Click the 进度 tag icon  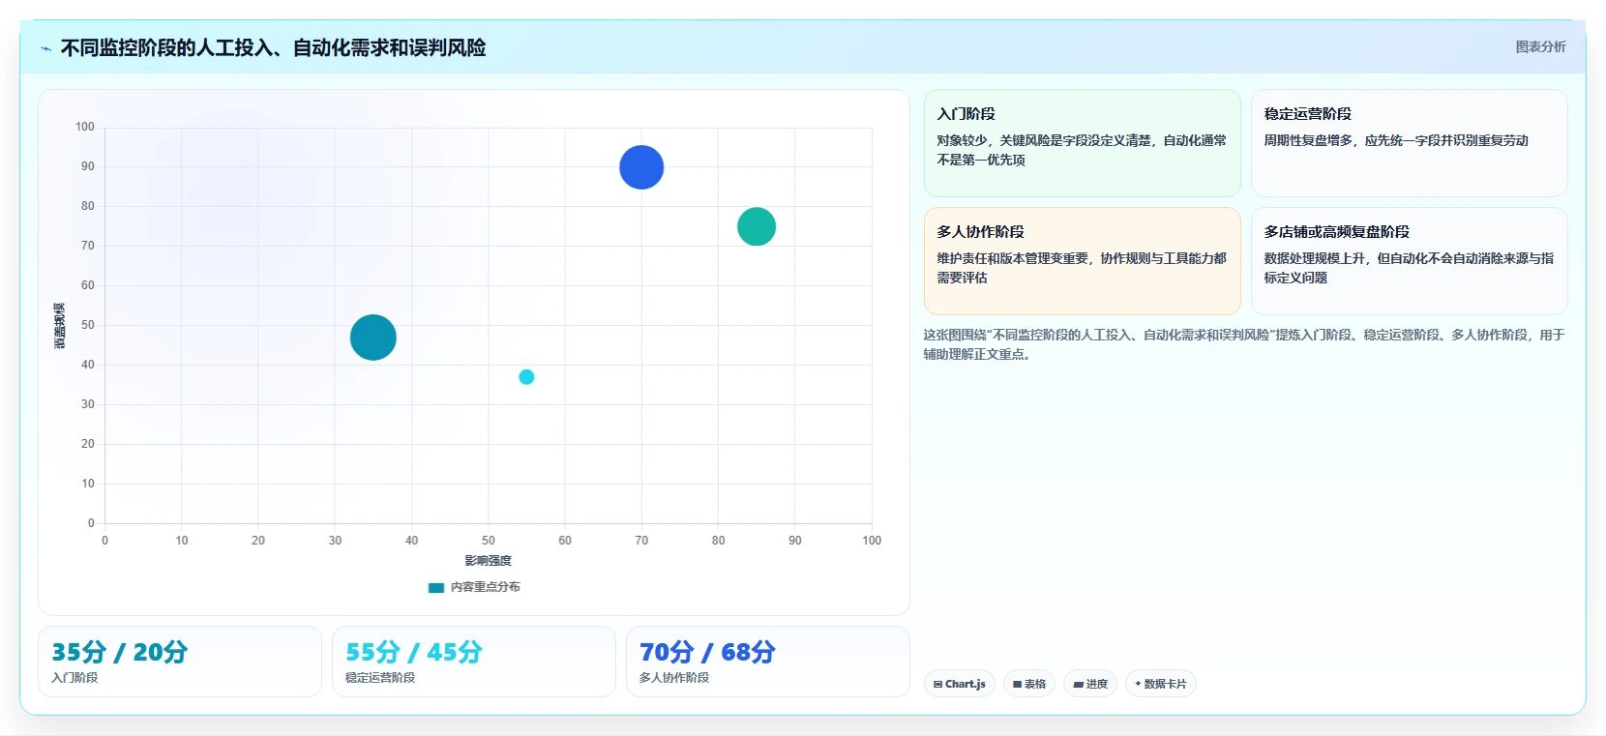pos(1078,684)
